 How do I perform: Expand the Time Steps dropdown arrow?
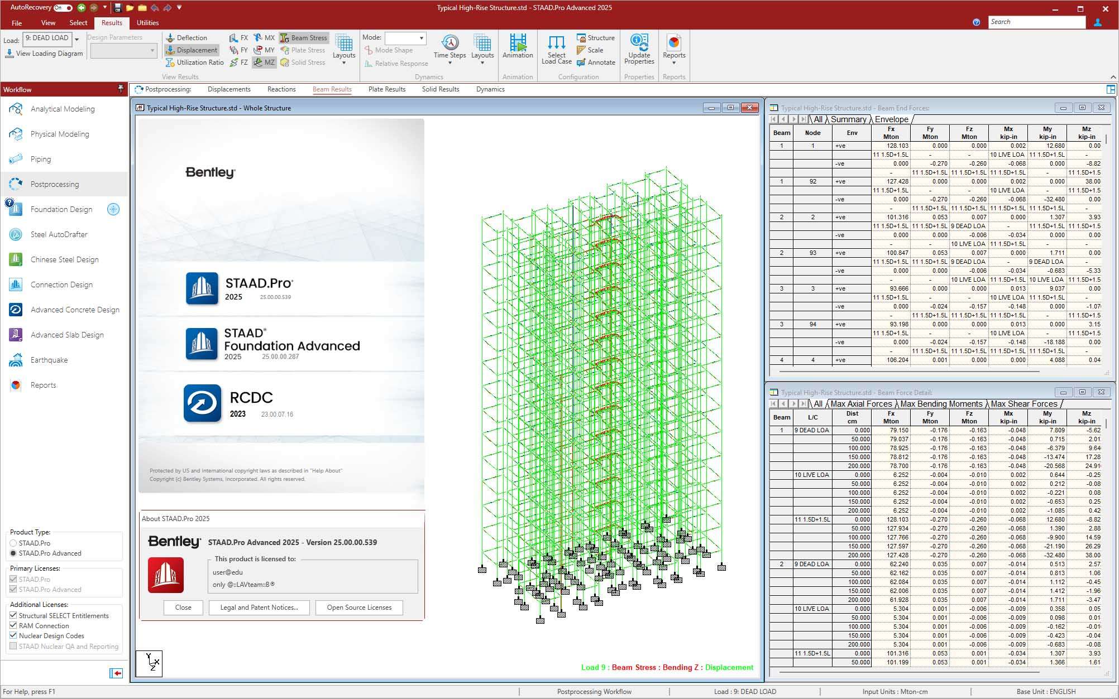pos(449,63)
